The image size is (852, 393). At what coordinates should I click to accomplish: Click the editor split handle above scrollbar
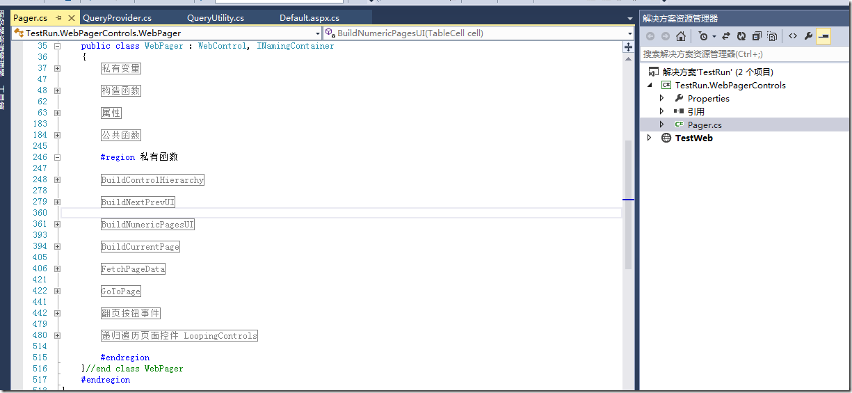629,47
